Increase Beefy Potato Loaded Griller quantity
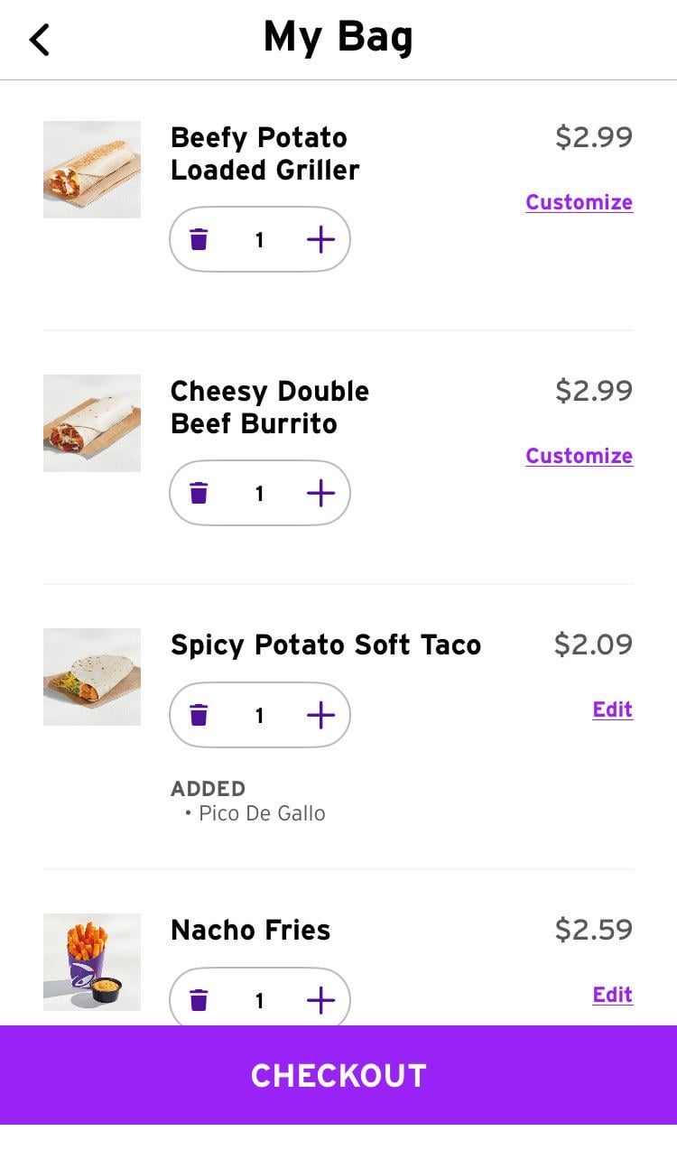Viewport: 677px width, 1168px height. click(320, 239)
